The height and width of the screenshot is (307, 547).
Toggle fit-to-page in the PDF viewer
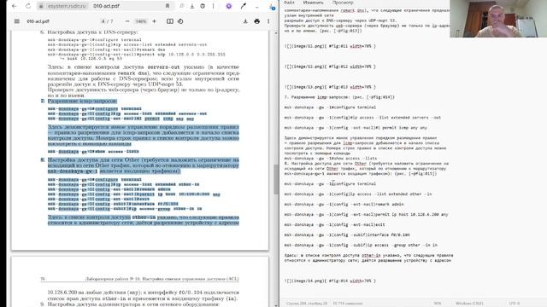169,21
